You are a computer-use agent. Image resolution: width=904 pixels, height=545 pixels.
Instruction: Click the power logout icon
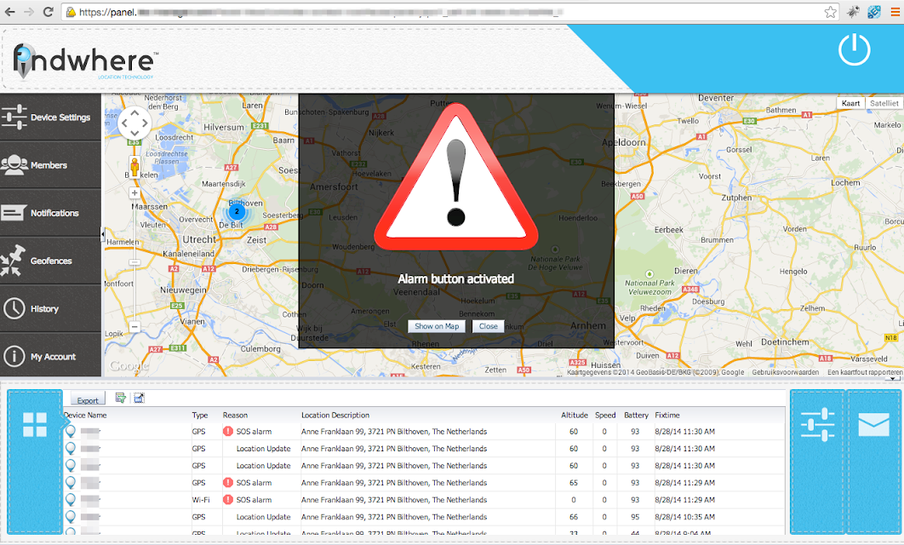854,49
